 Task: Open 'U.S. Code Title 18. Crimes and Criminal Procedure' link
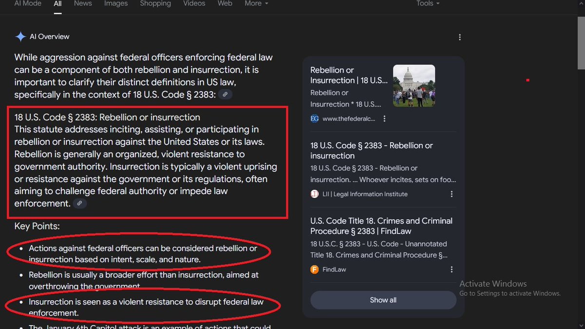tap(381, 226)
